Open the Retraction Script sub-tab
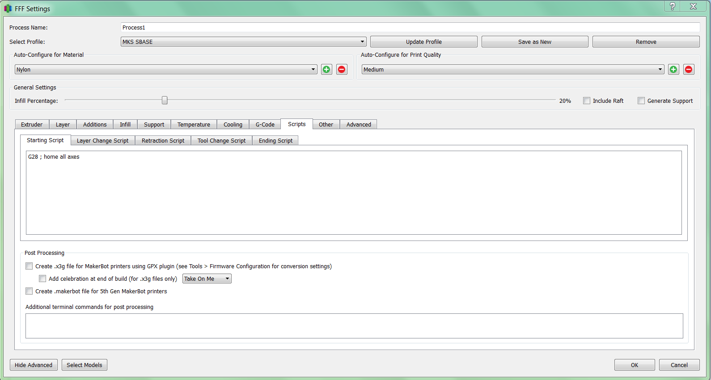Screen dimensions: 711x380 (163, 140)
